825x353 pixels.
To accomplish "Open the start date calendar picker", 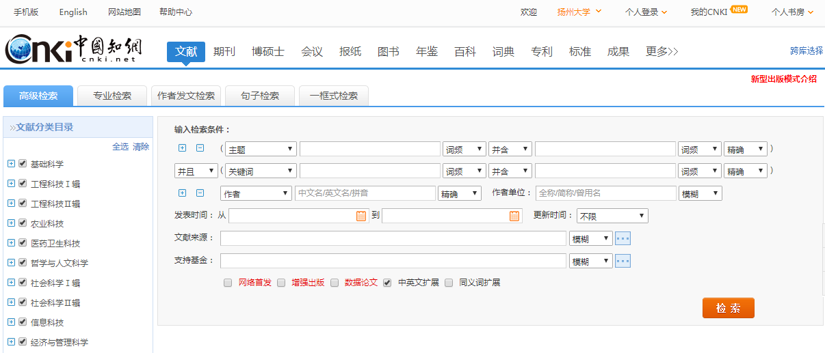I will pyautogui.click(x=361, y=216).
